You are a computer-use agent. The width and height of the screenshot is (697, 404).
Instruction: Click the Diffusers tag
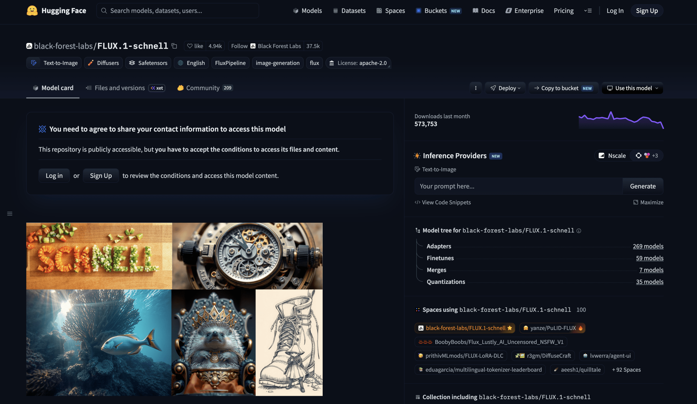(x=103, y=63)
